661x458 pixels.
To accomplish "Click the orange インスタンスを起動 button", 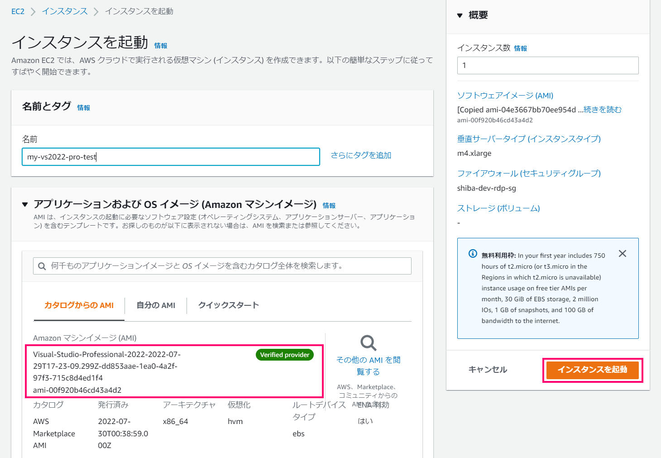I will pos(592,370).
